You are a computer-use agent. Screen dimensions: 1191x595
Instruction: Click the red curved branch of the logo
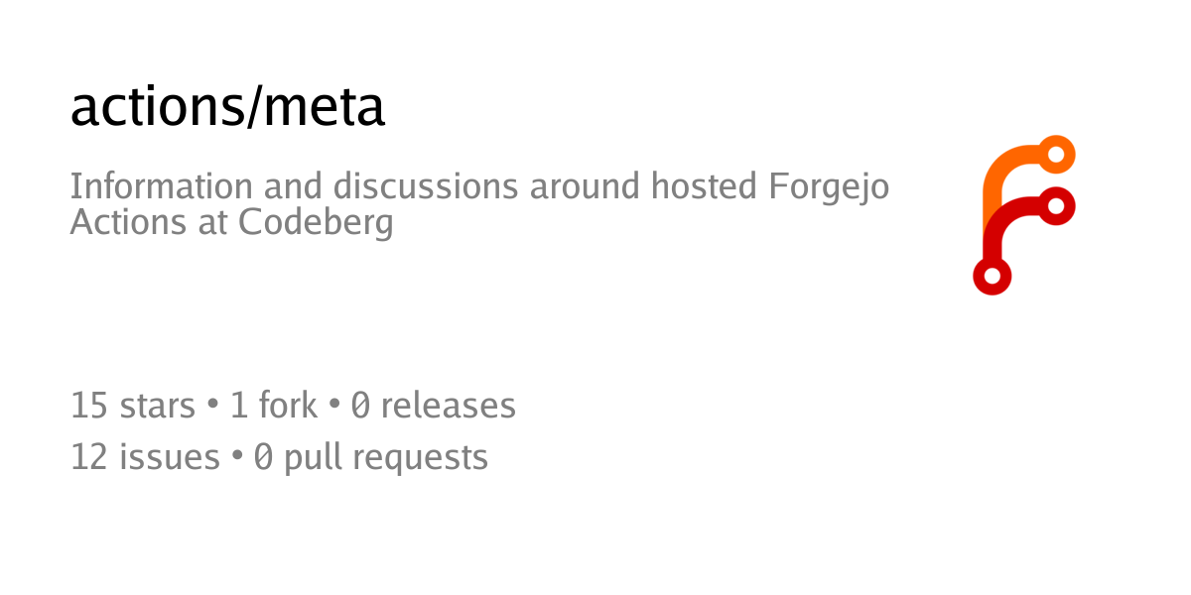1004,223
